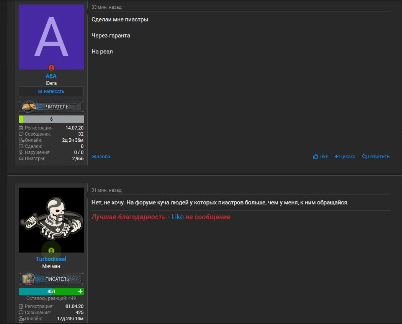Screen dimensions: 402x324
Task: Click Turbodiesel's reputation bar showing 451
Action: (51, 291)
